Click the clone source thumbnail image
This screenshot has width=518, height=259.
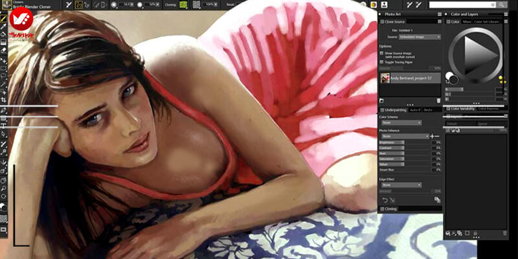[385, 78]
